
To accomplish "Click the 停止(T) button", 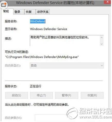I will point(41,96).
